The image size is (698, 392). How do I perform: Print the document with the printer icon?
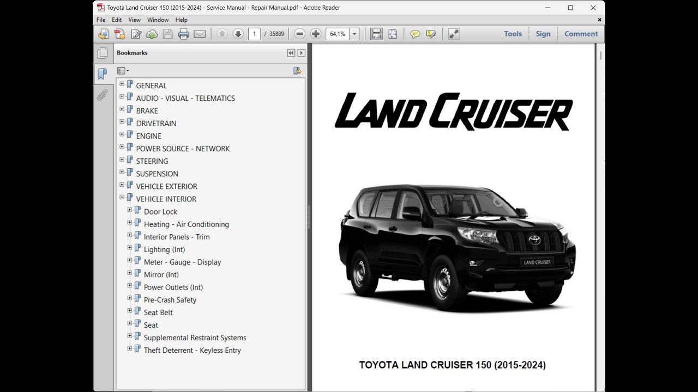click(183, 34)
